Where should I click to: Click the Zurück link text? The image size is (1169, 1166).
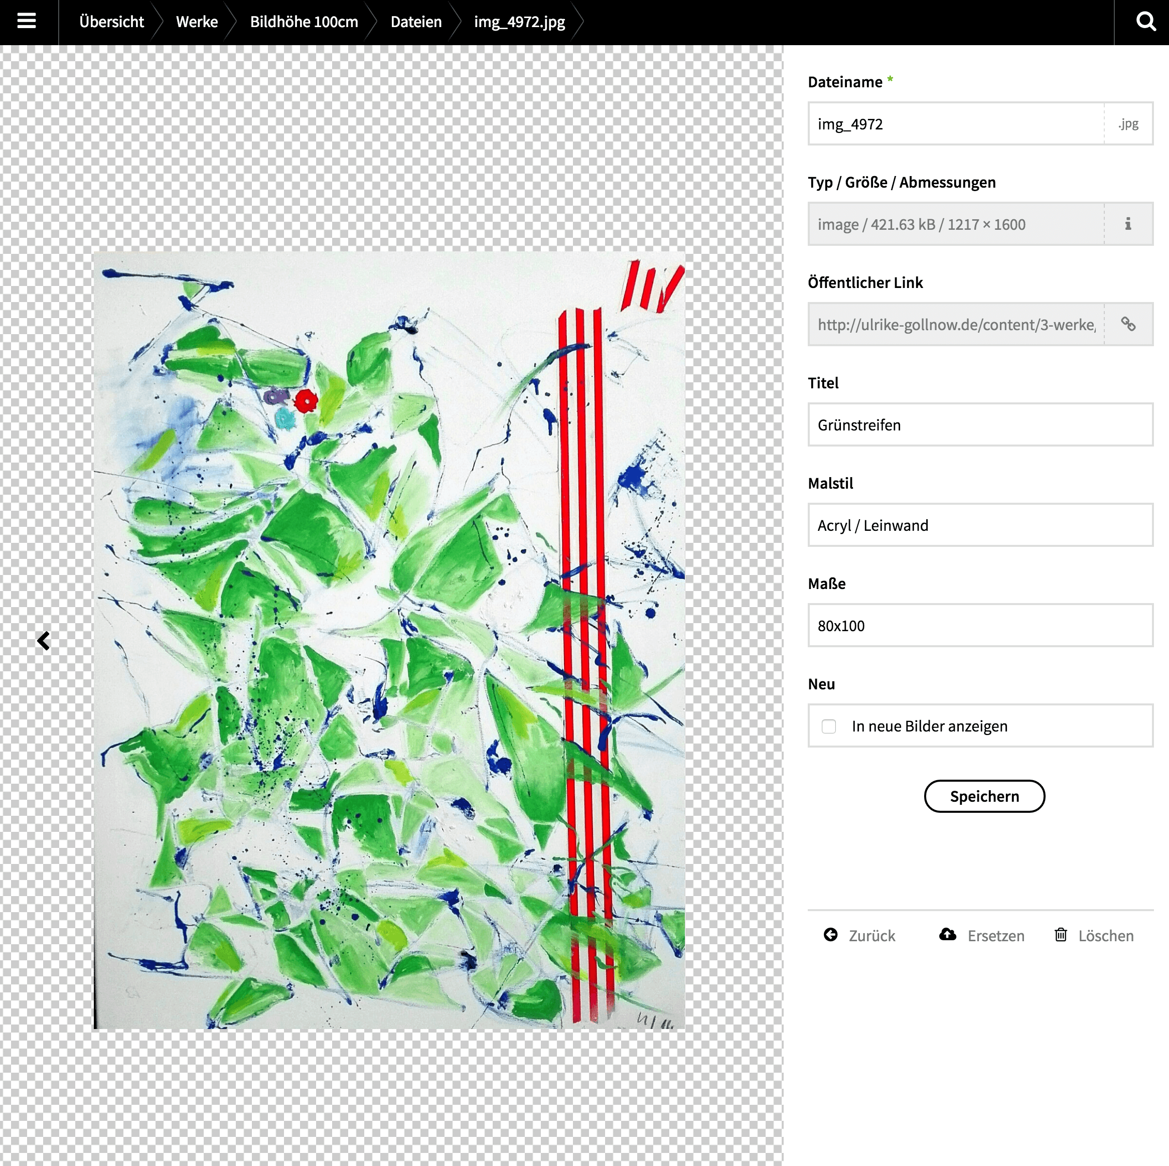[871, 936]
